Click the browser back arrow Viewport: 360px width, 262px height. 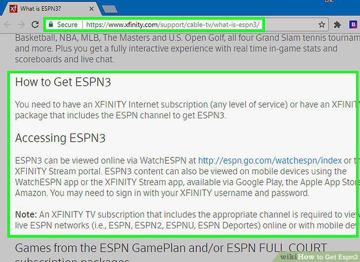7,24
